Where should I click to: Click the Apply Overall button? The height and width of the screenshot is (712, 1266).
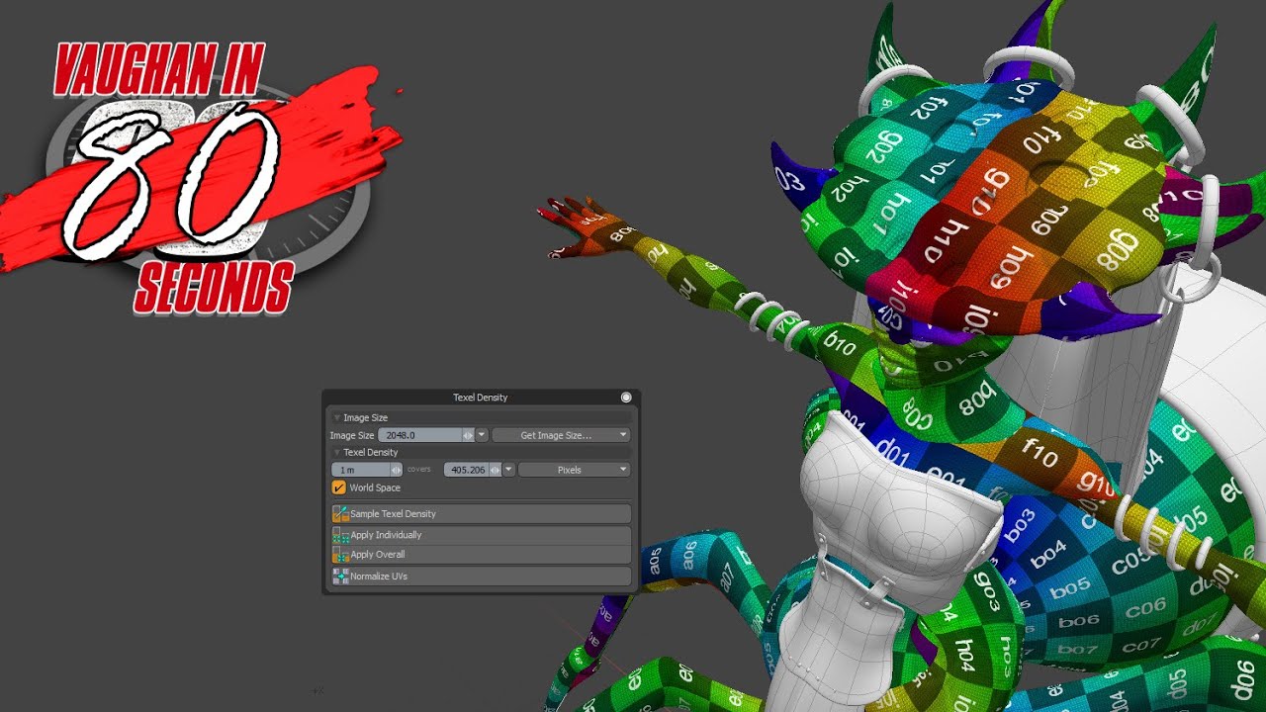click(x=482, y=555)
